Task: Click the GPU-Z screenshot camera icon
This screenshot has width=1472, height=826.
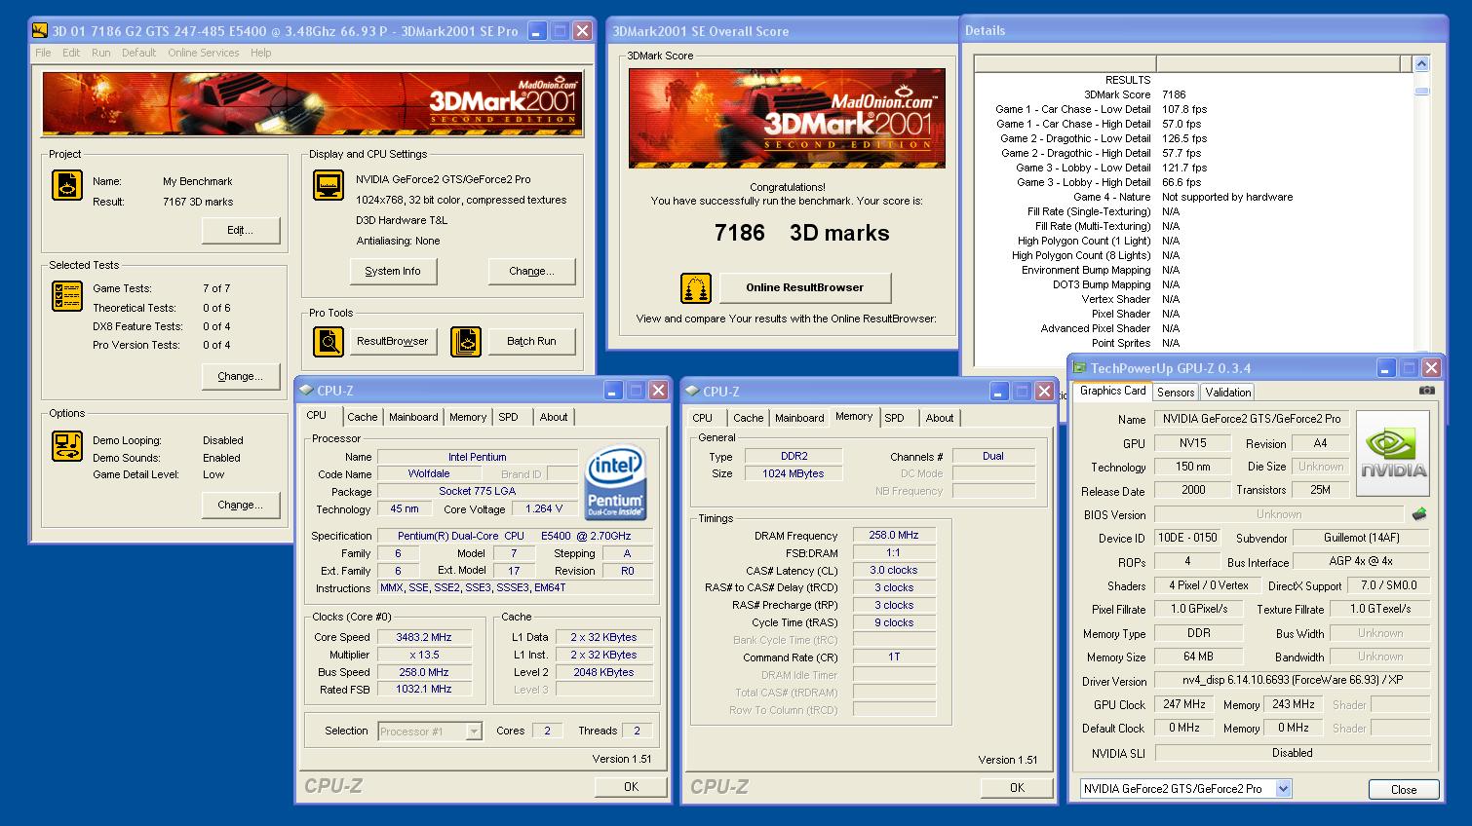Action: click(1426, 391)
